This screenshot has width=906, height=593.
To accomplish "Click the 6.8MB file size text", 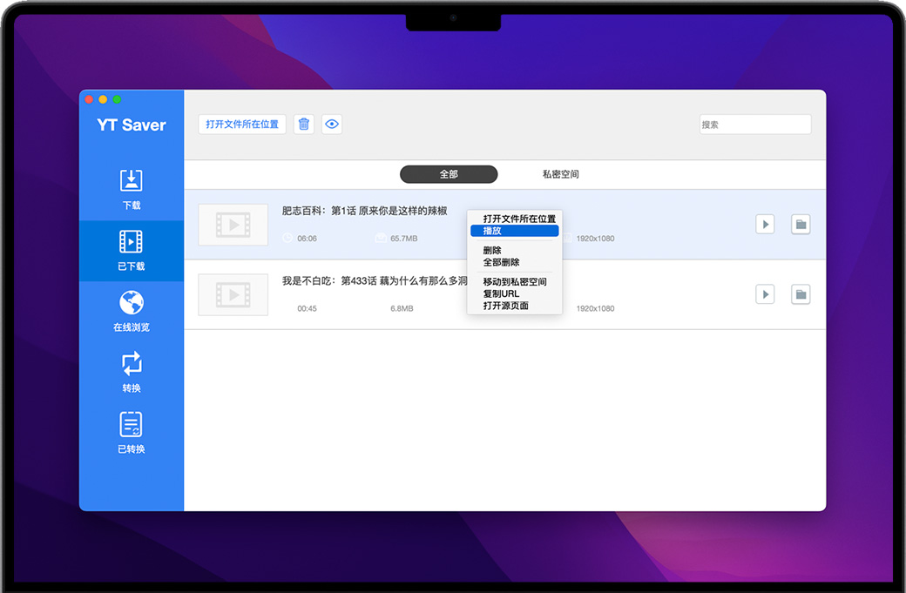I will [402, 309].
